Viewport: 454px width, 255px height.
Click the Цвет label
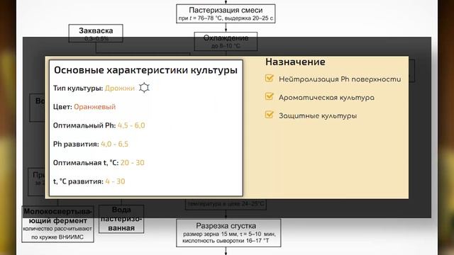pyautogui.click(x=62, y=107)
